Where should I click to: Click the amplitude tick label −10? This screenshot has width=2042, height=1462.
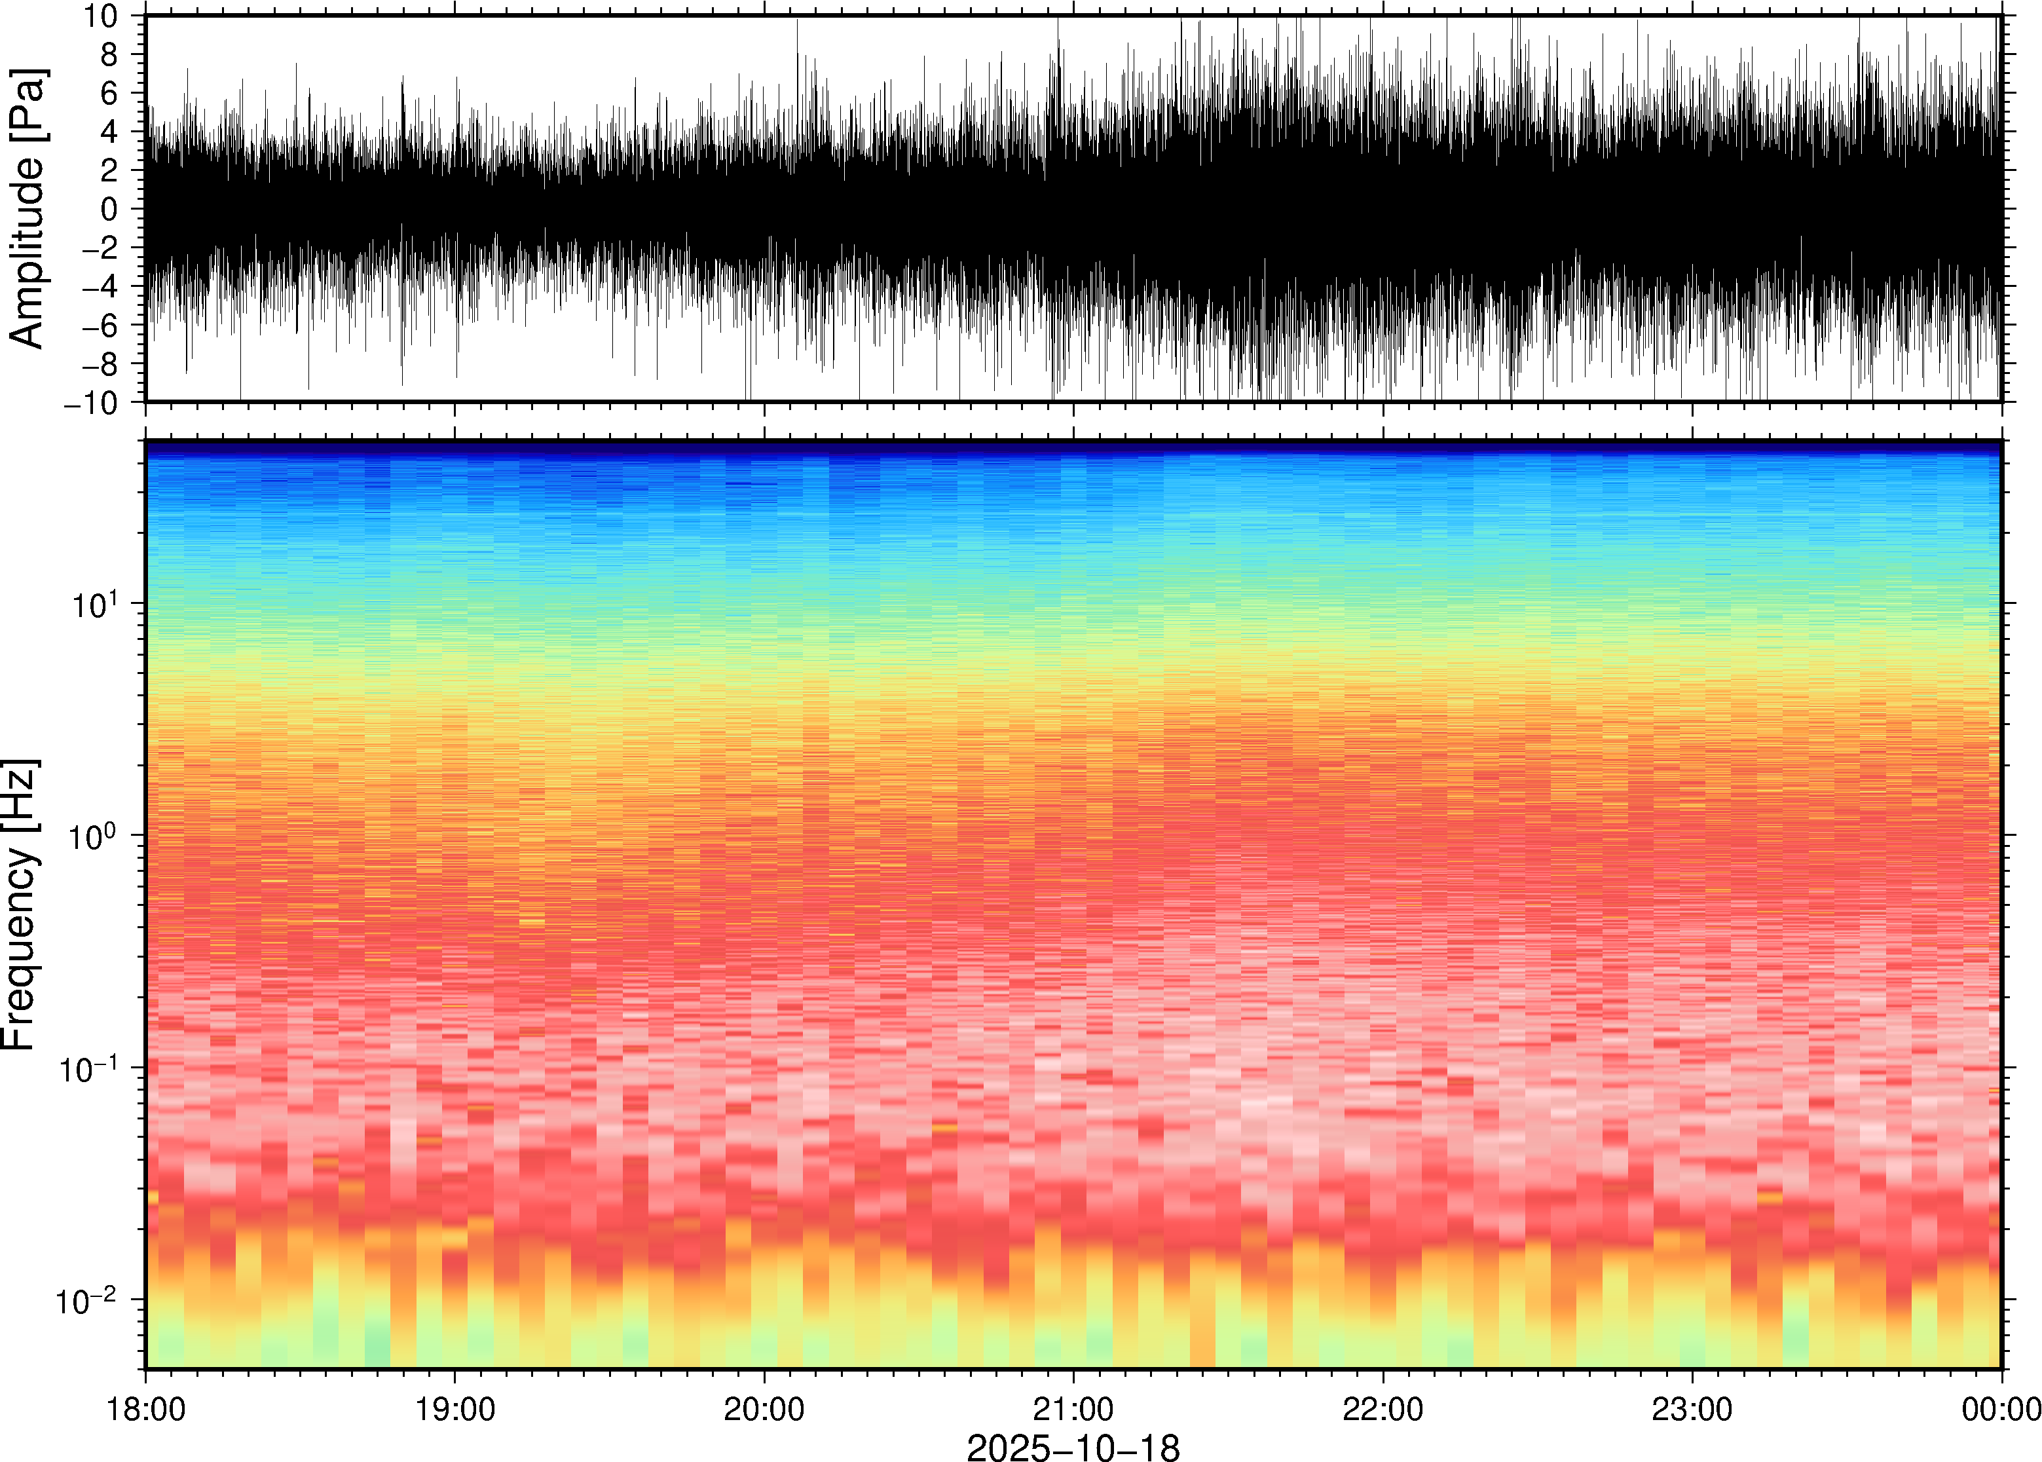(90, 403)
